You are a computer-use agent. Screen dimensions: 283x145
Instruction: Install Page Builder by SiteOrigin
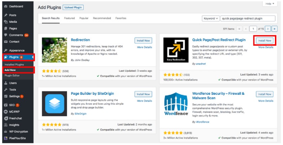tap(143, 94)
